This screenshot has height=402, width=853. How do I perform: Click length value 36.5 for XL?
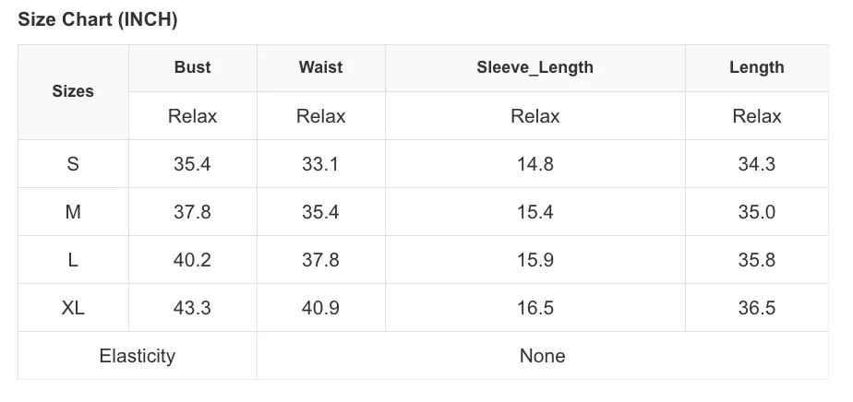click(x=757, y=308)
